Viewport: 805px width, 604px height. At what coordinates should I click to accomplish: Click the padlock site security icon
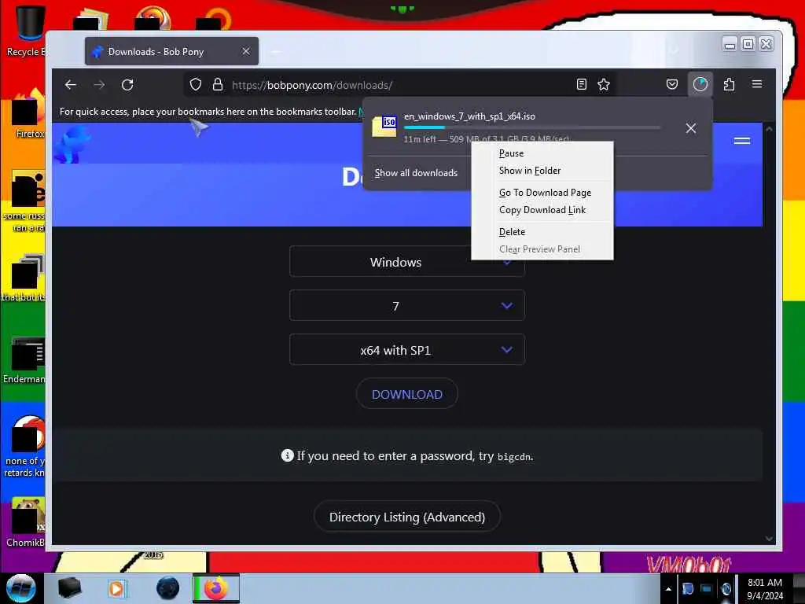click(x=218, y=85)
